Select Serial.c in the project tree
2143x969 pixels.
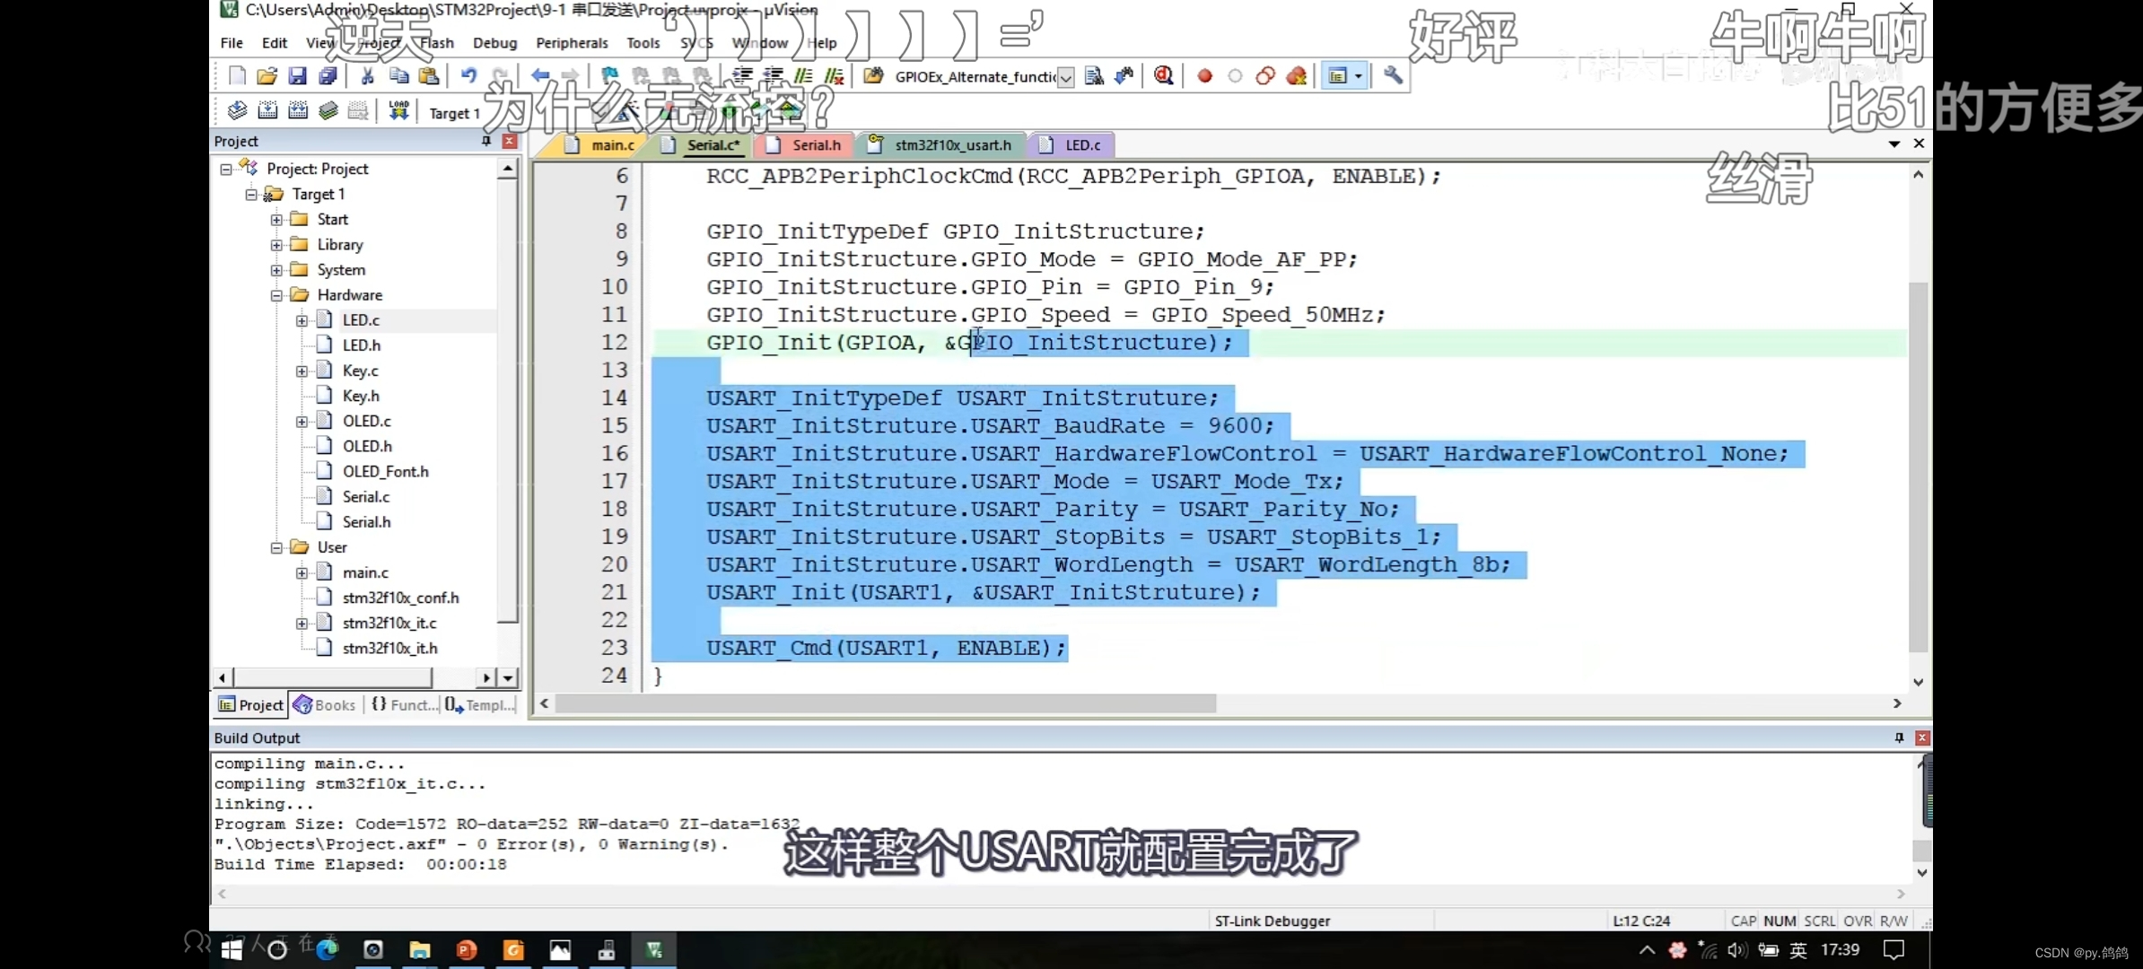(x=366, y=496)
